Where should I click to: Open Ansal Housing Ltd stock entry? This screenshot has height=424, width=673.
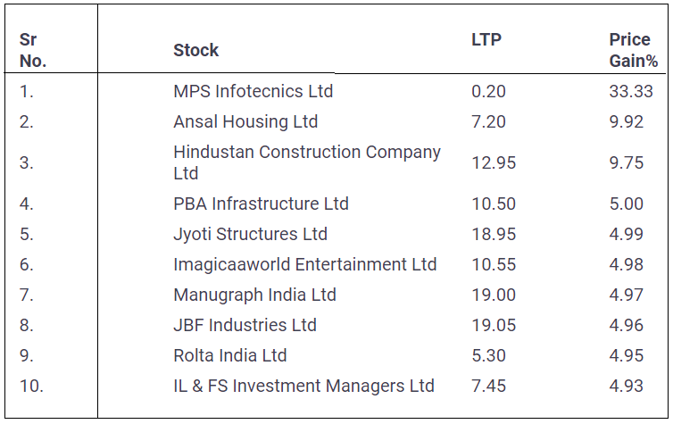(x=245, y=121)
